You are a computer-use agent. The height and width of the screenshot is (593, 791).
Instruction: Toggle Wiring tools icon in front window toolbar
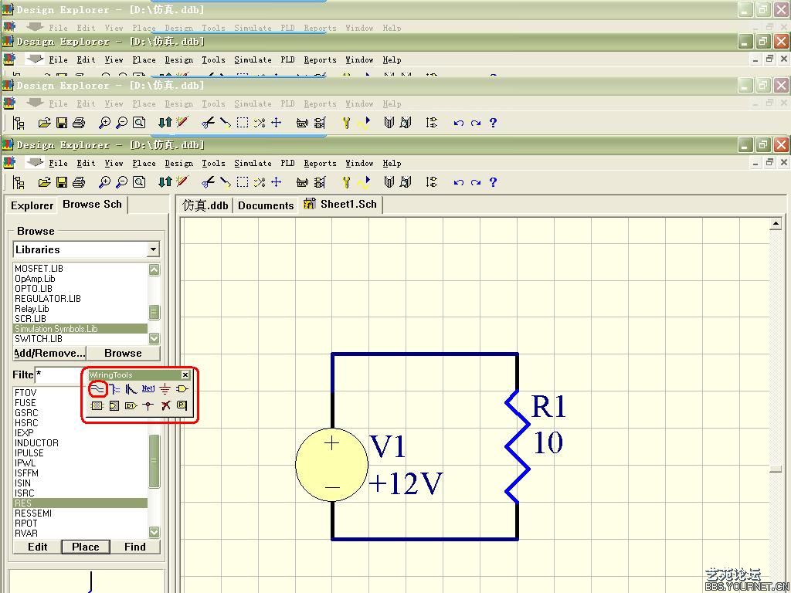click(x=320, y=182)
